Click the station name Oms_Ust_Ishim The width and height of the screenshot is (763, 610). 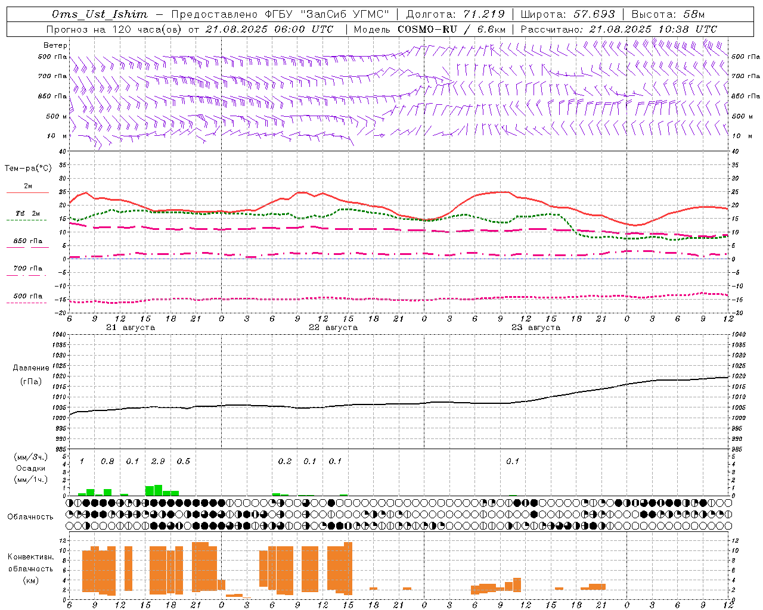click(x=100, y=14)
